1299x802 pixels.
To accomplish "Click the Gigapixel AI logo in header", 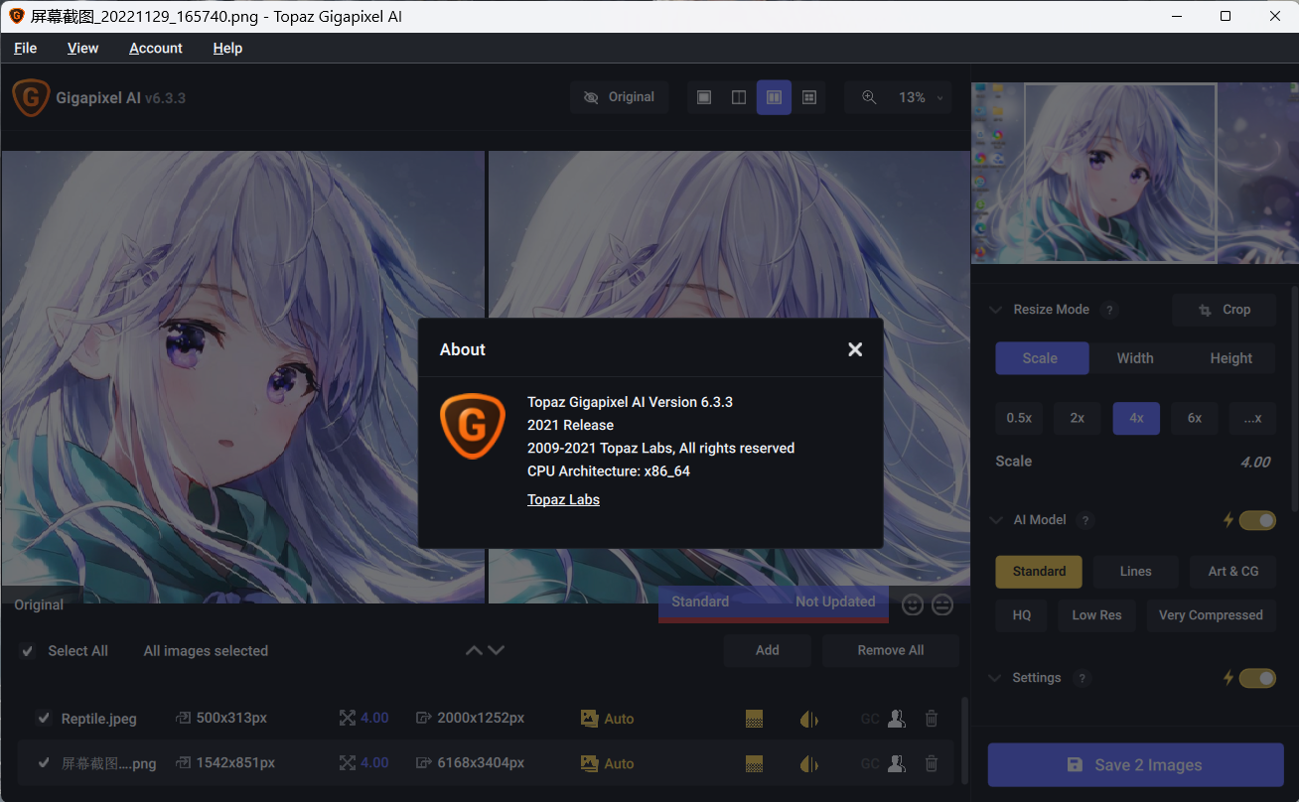I will [x=32, y=98].
